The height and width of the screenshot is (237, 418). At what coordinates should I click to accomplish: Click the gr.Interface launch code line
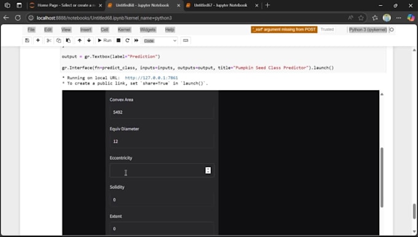(197, 68)
